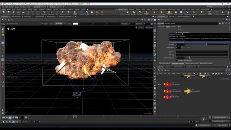231x130 pixels.
Task: Open the Spot Light Options tab
Action: tap(165, 64)
